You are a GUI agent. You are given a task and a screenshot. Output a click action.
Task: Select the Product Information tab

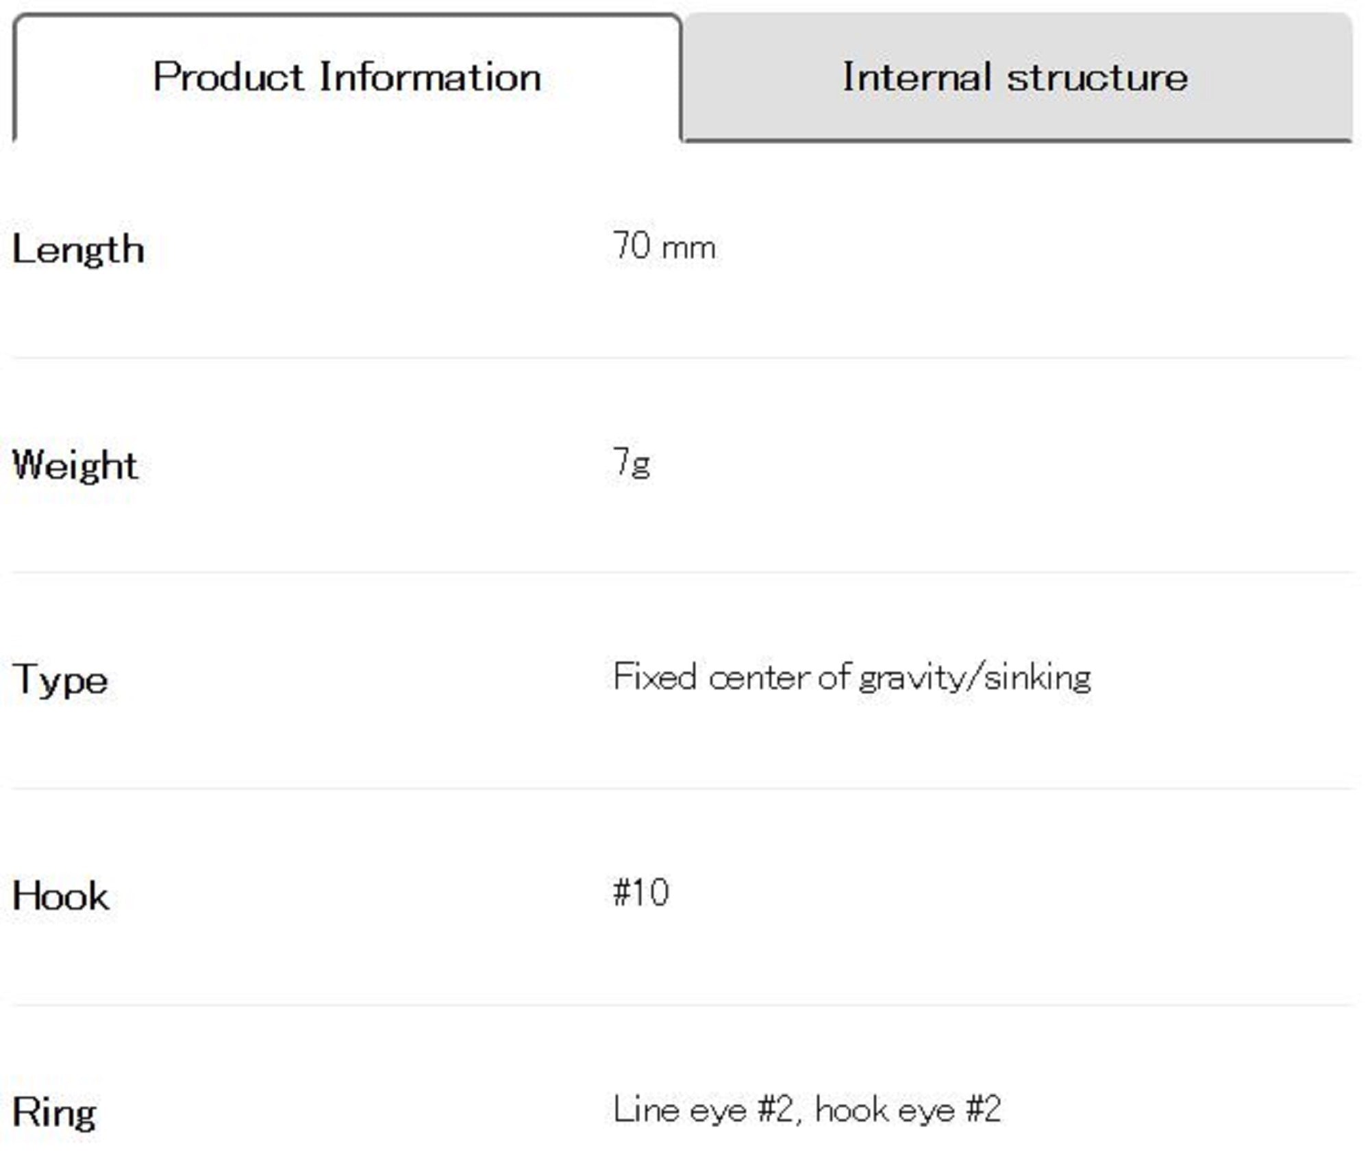click(x=347, y=77)
